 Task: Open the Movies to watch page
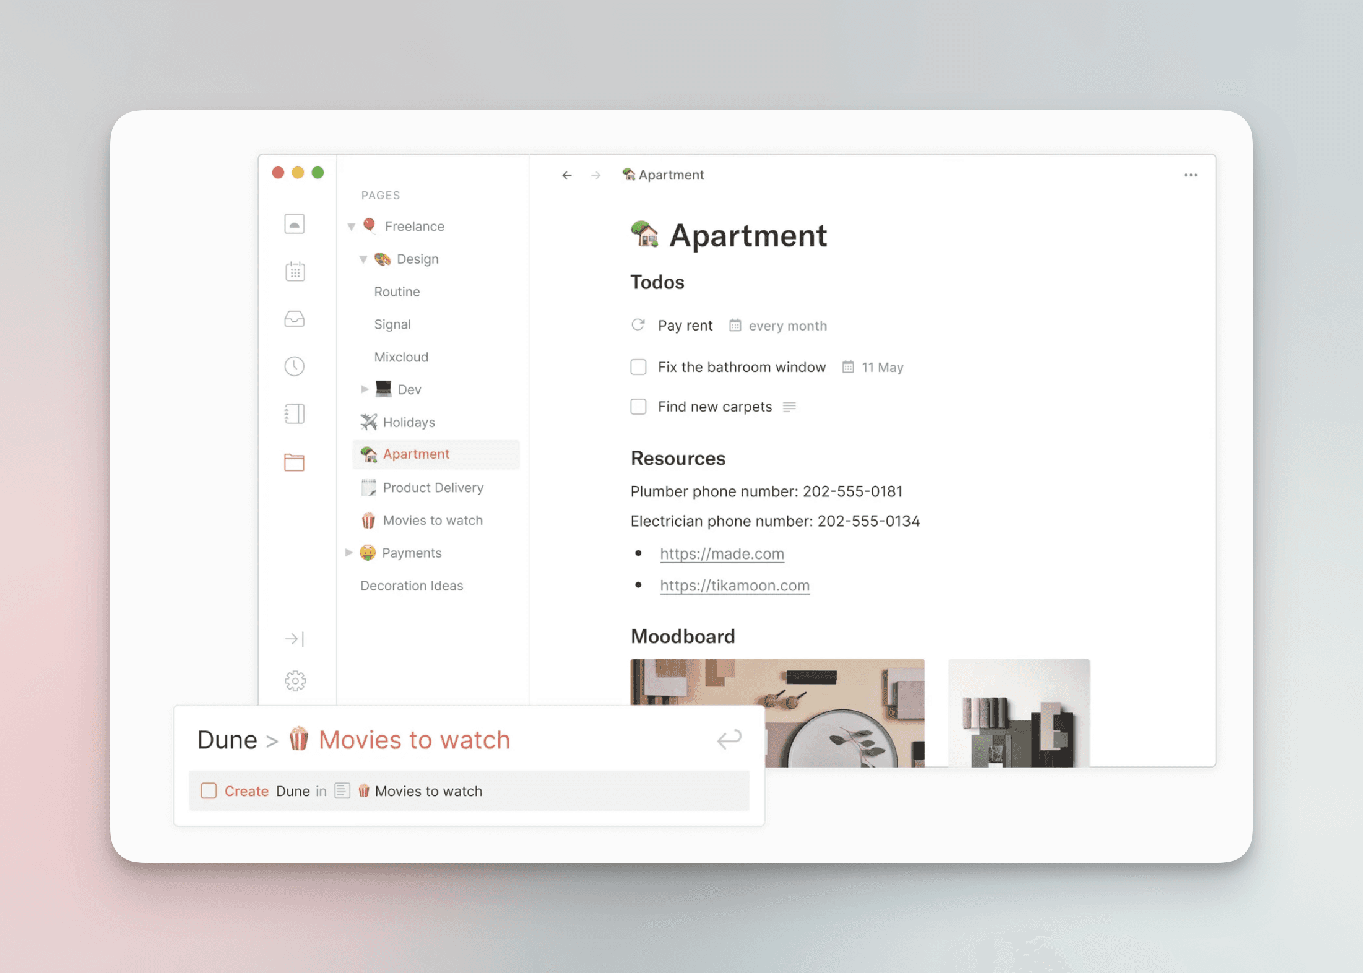click(432, 520)
